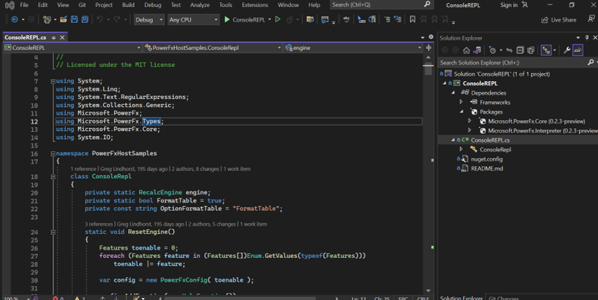Click the Show All Files icon
This screenshot has width=598, height=300.
point(530,50)
